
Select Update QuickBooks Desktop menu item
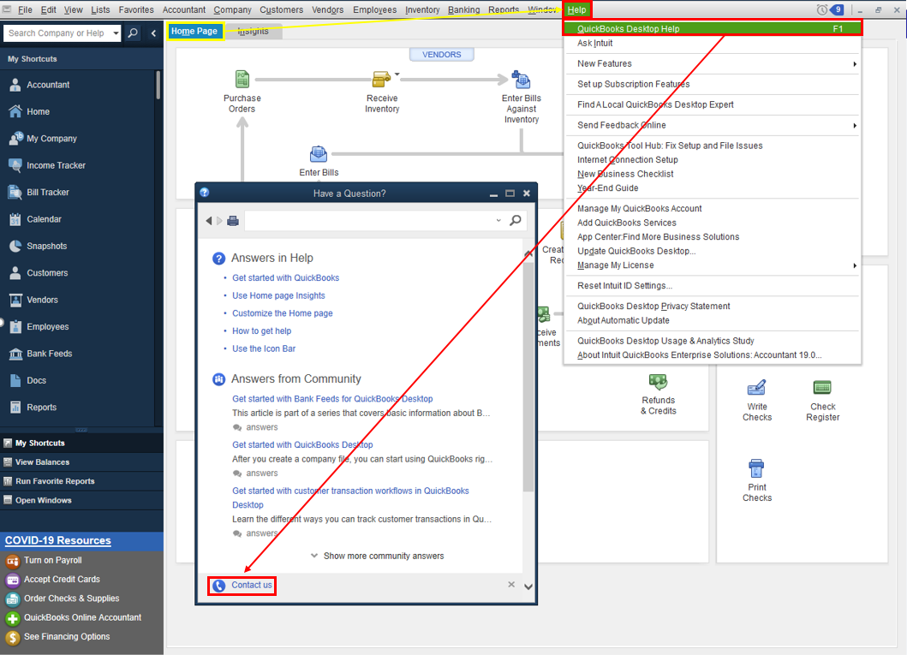pyautogui.click(x=636, y=251)
